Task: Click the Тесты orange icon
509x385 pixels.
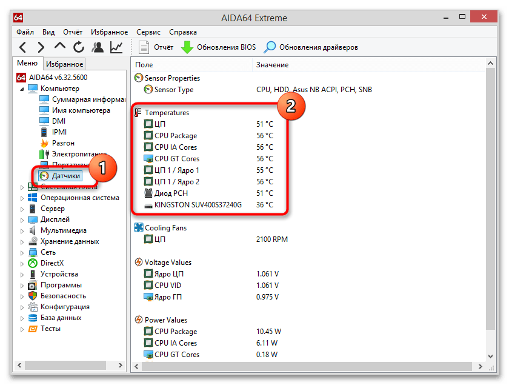Action: [x=33, y=329]
